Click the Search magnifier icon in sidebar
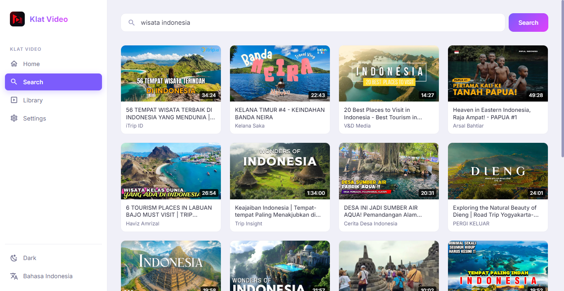The image size is (564, 291). 14,82
